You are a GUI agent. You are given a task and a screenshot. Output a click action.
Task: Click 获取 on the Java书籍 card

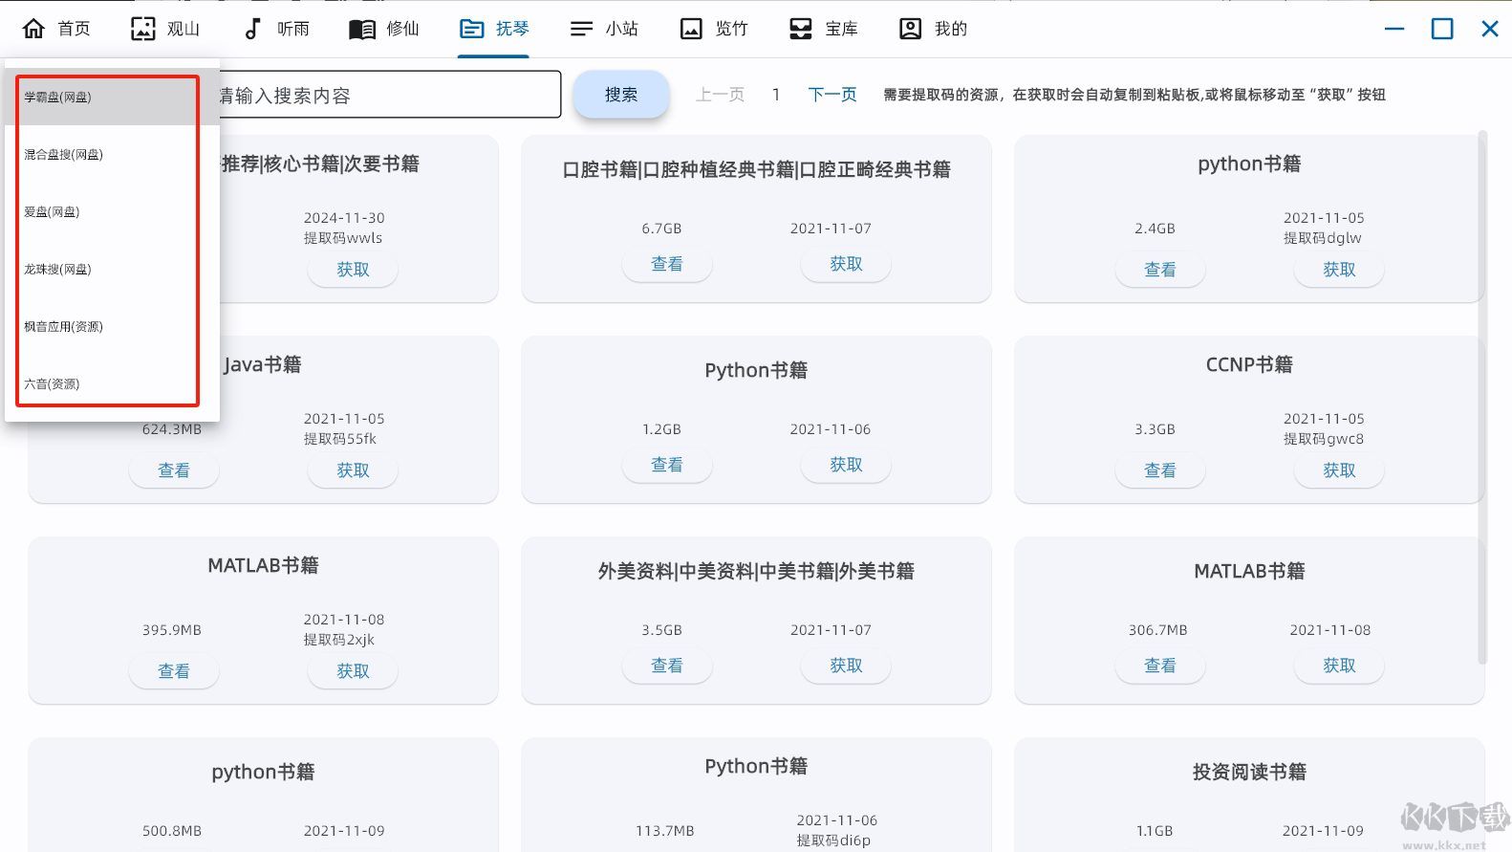[353, 470]
